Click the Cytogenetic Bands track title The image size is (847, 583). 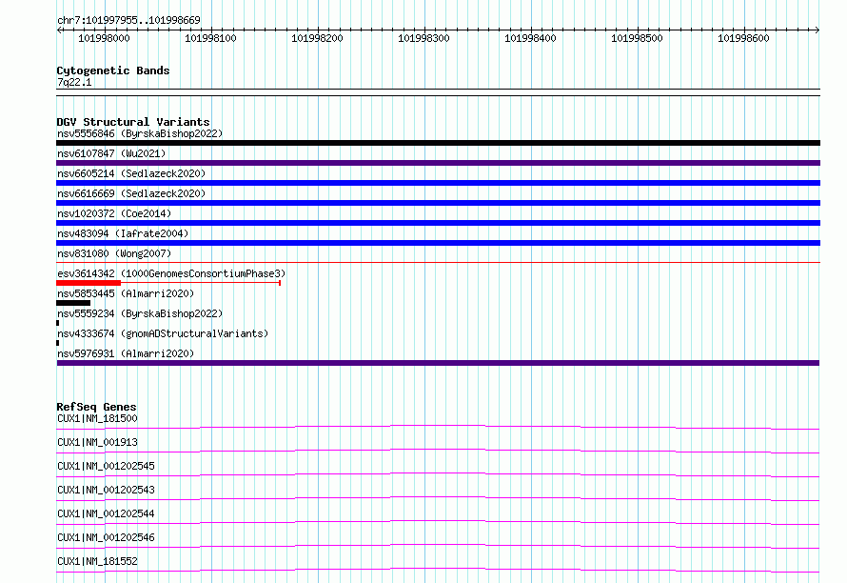[113, 70]
